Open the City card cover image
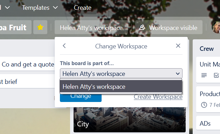 [130, 120]
